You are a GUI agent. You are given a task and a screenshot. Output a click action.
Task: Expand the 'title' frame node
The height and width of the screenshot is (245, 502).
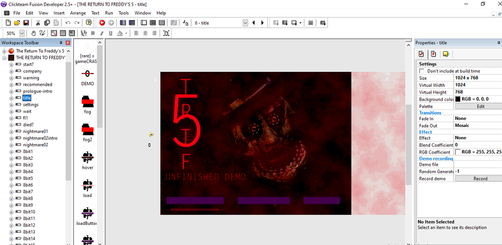click(12, 98)
